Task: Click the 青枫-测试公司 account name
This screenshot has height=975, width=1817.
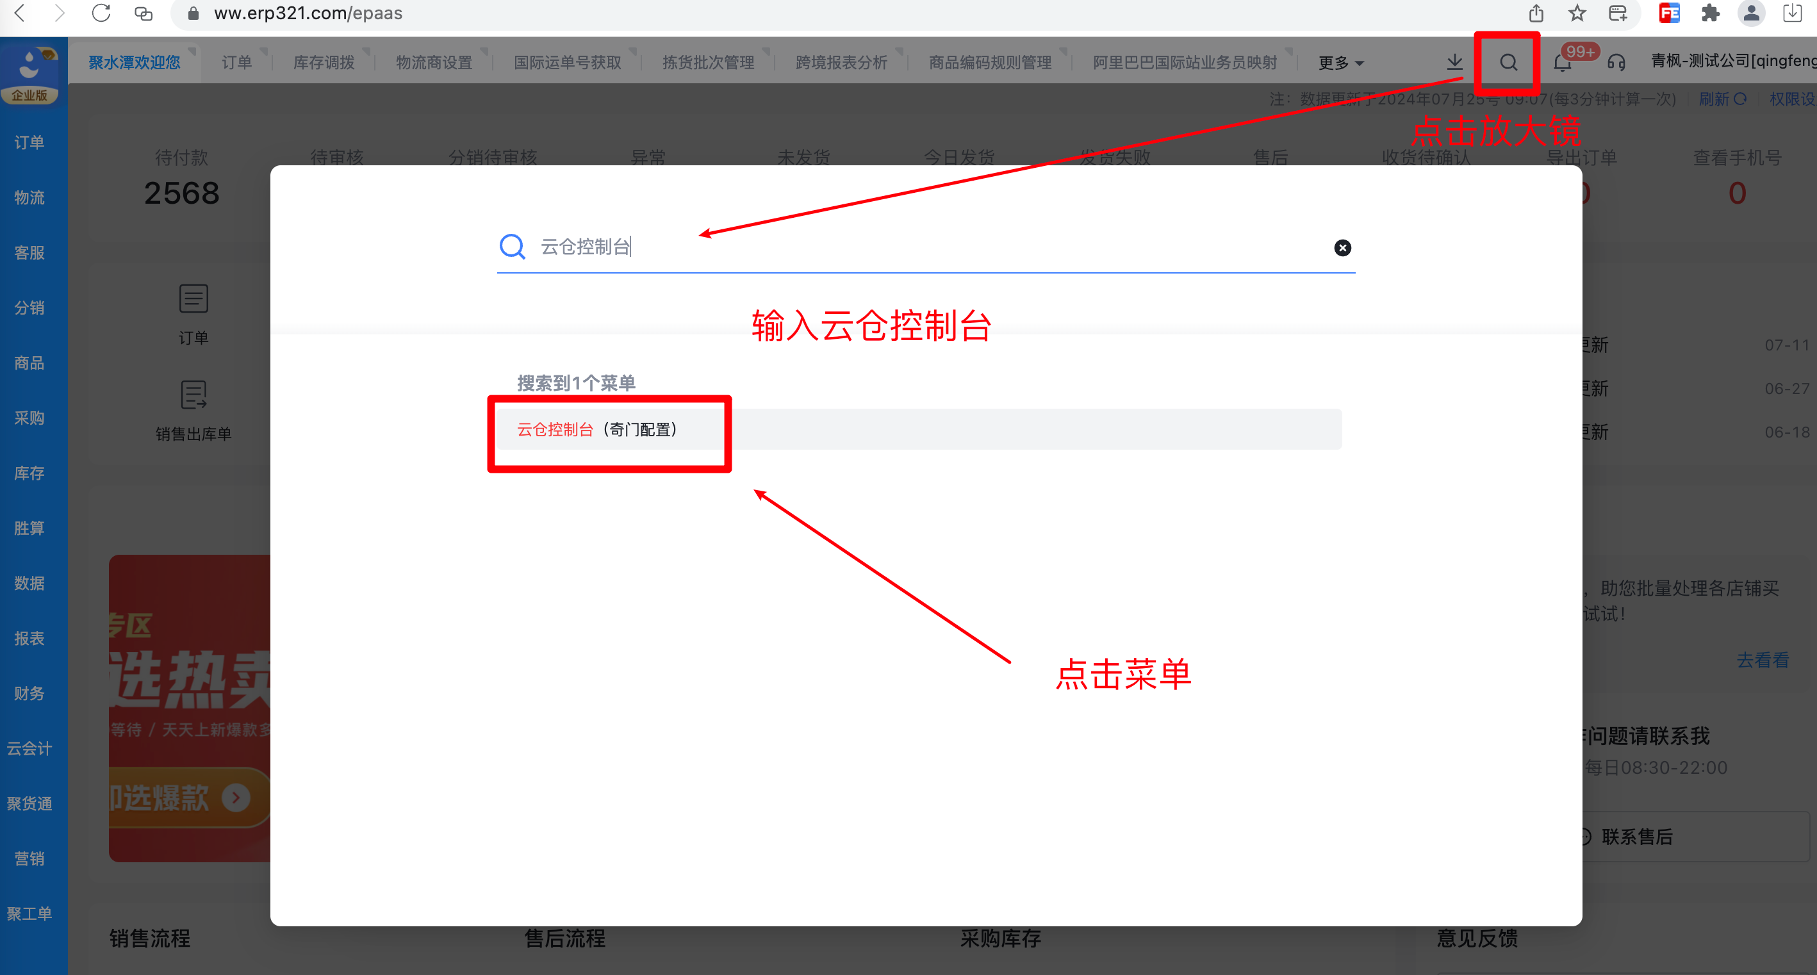Action: tap(1733, 61)
